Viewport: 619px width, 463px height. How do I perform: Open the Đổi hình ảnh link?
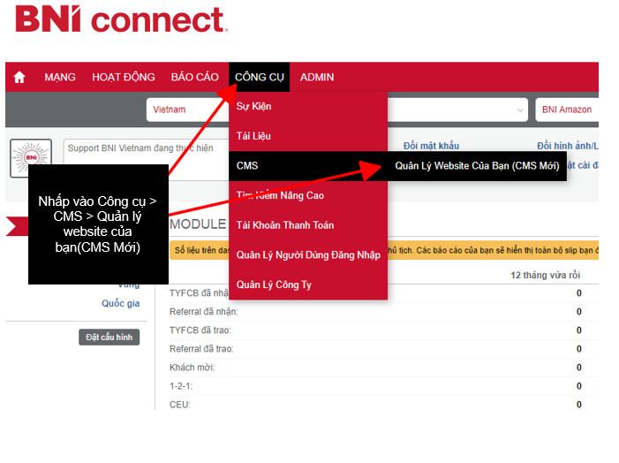pyautogui.click(x=568, y=146)
